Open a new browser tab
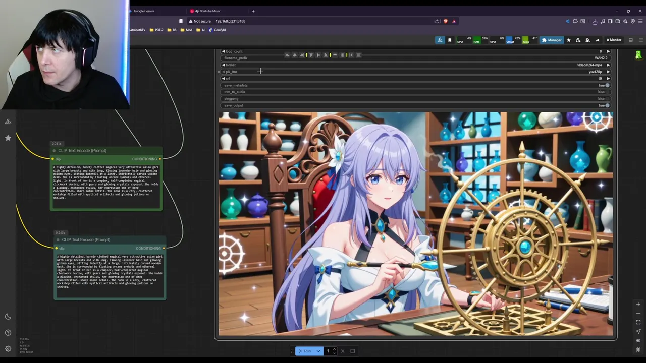646x363 pixels. tap(253, 11)
